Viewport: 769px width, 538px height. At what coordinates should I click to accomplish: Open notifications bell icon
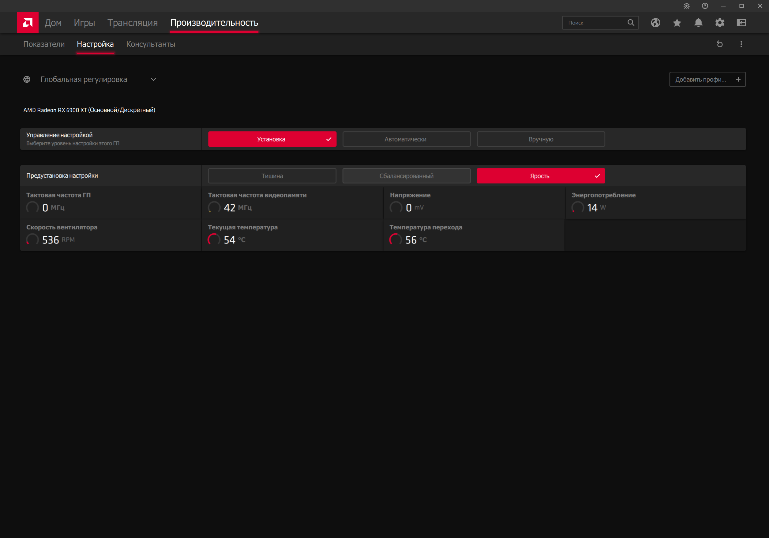pyautogui.click(x=698, y=22)
